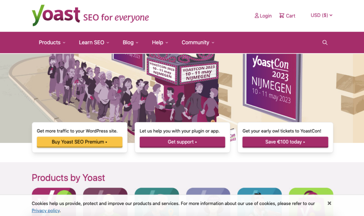Viewport: 364px width, 216px height.
Task: Click the Get support button
Action: pos(182,142)
